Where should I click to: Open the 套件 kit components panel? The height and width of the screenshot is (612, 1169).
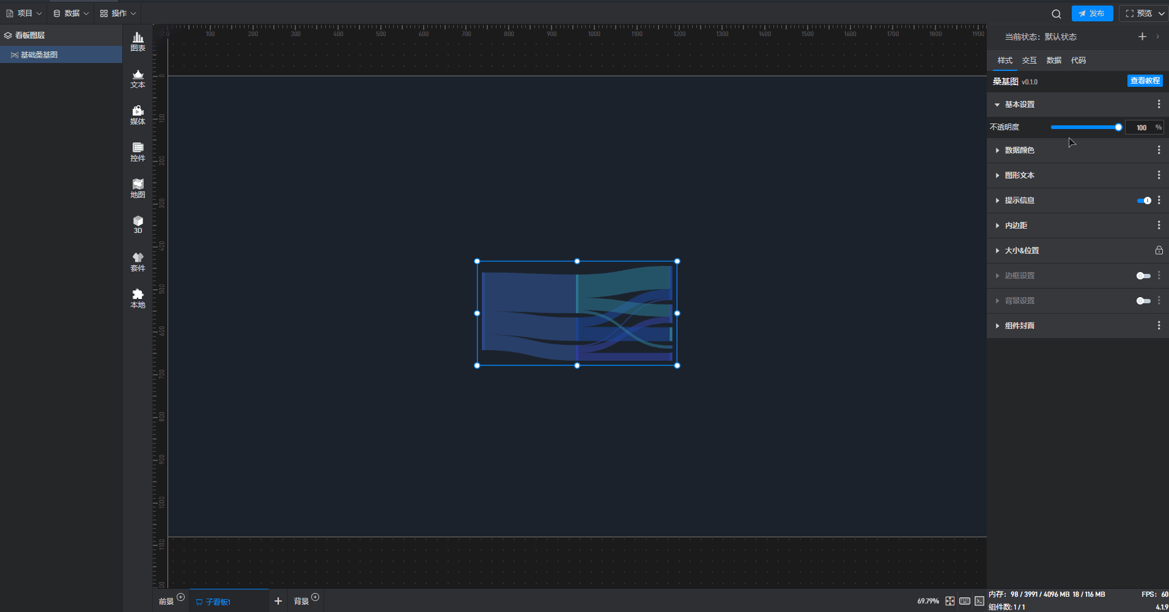click(138, 262)
